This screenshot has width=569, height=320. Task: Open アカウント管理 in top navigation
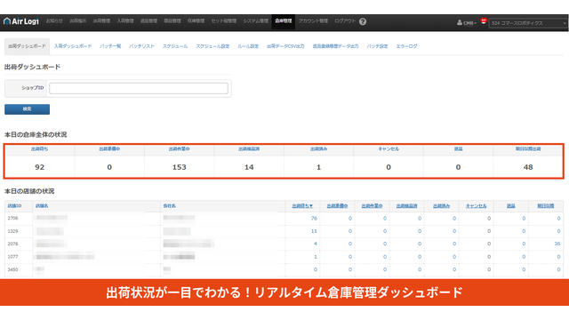click(313, 21)
